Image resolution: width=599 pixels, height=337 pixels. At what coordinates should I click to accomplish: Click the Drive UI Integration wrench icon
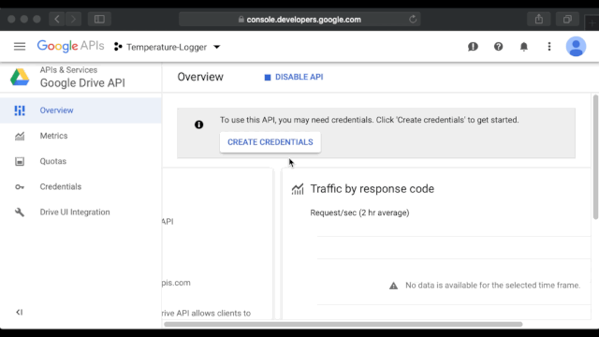(x=20, y=212)
